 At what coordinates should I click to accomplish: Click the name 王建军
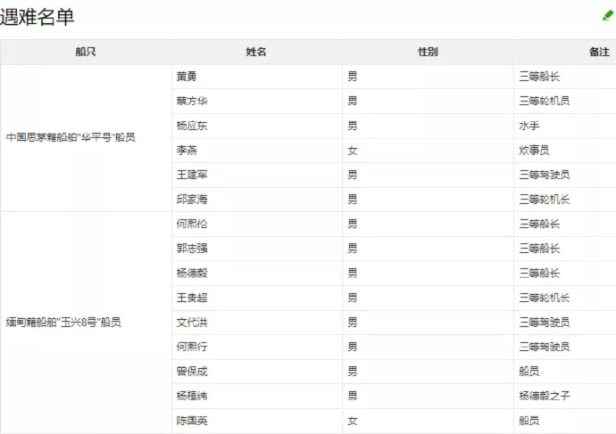point(192,175)
